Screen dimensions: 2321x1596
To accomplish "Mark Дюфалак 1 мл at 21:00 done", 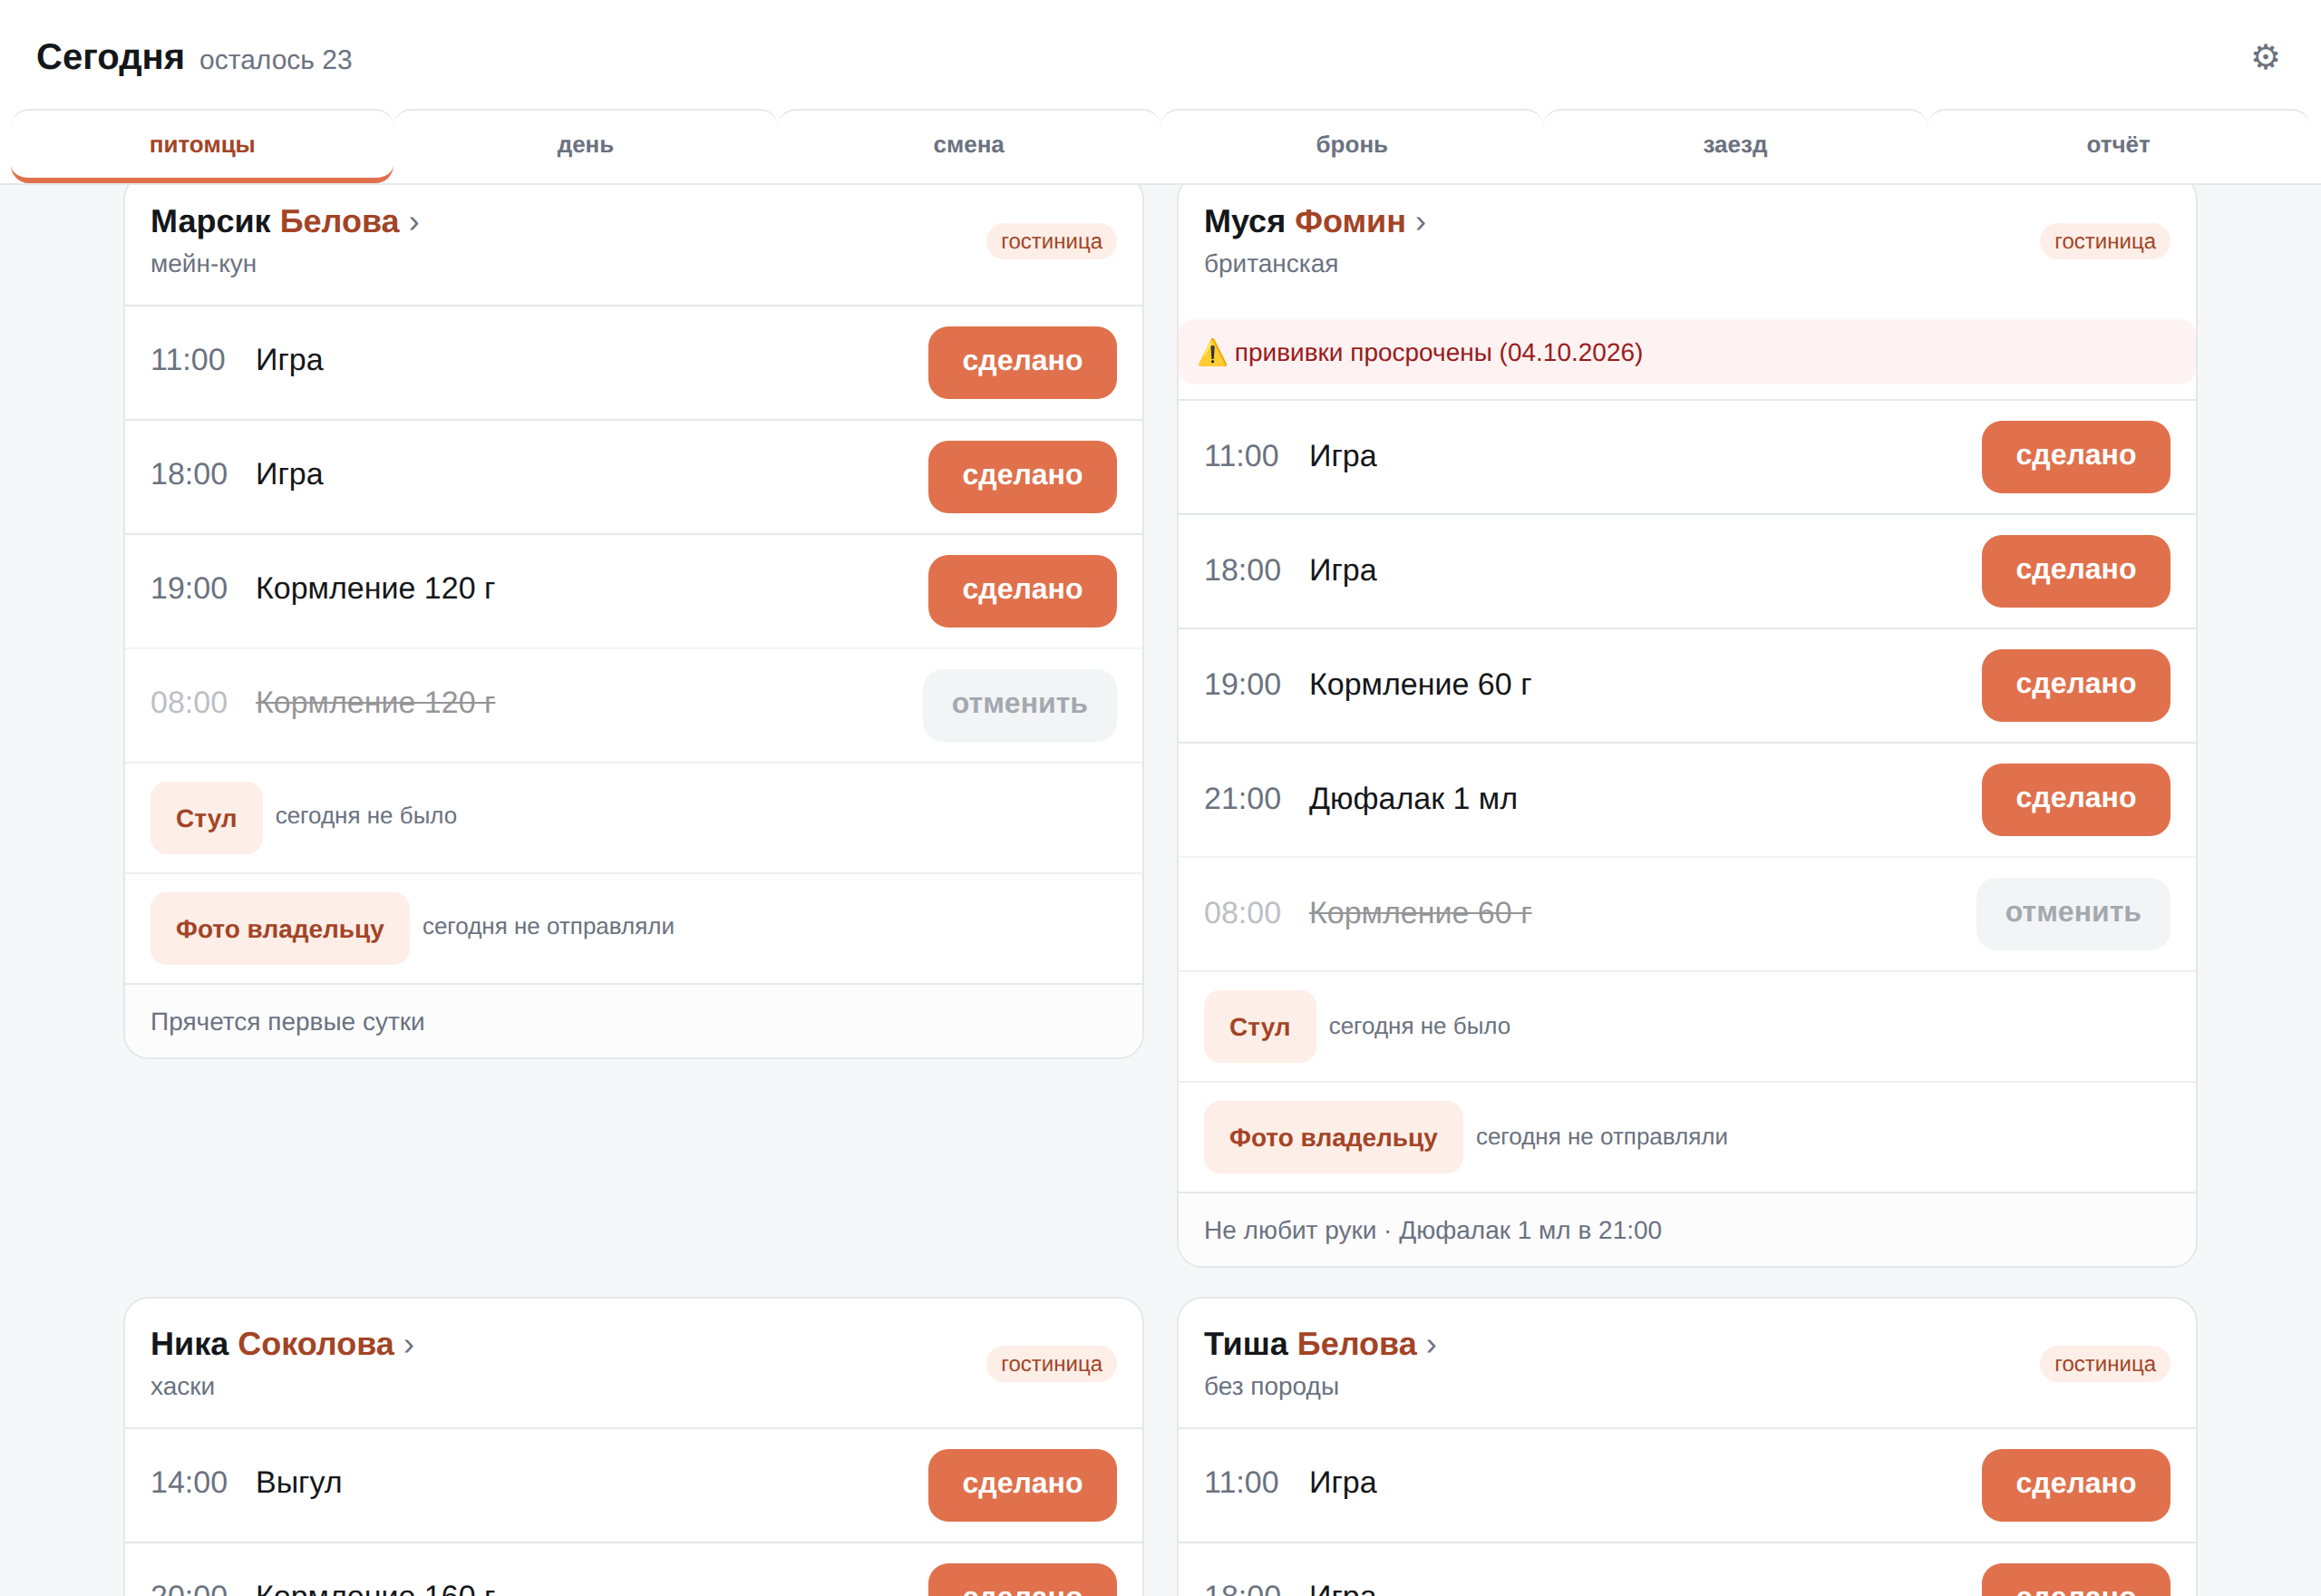I will (2075, 800).
